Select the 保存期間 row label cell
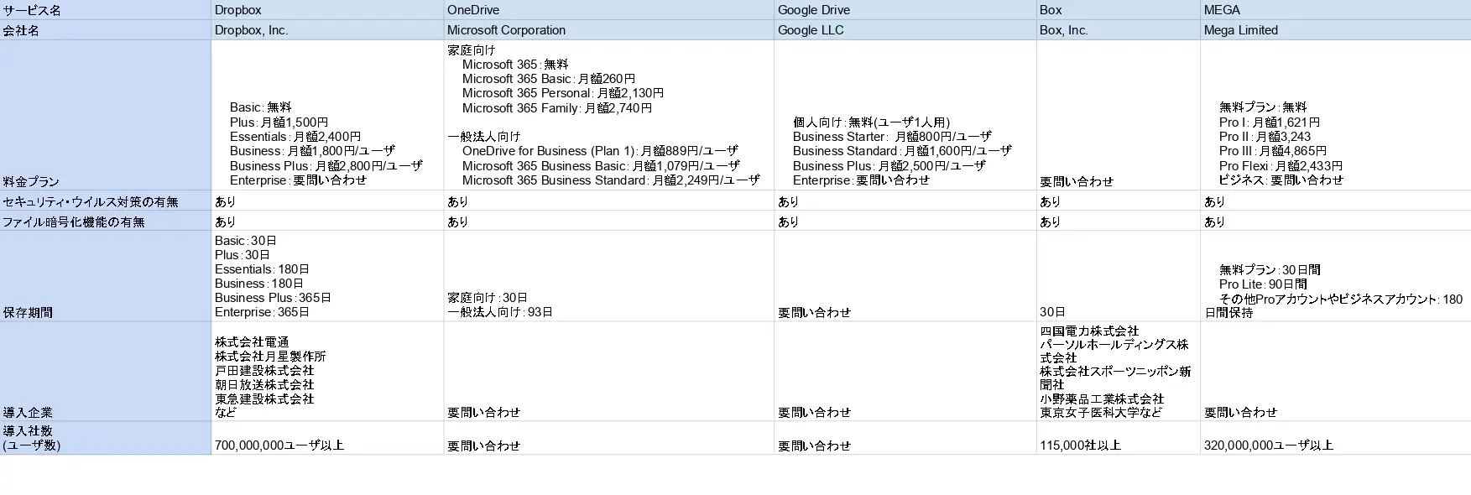The width and height of the screenshot is (1471, 495). click(x=105, y=276)
